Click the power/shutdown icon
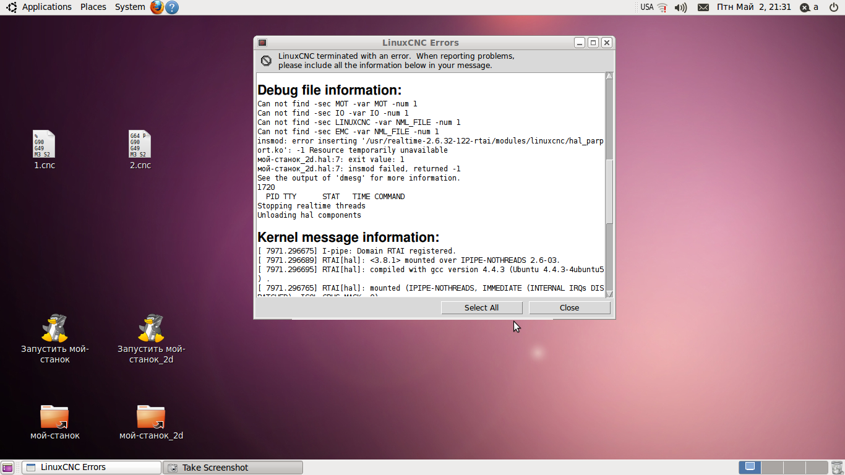This screenshot has width=845, height=475. (x=833, y=7)
